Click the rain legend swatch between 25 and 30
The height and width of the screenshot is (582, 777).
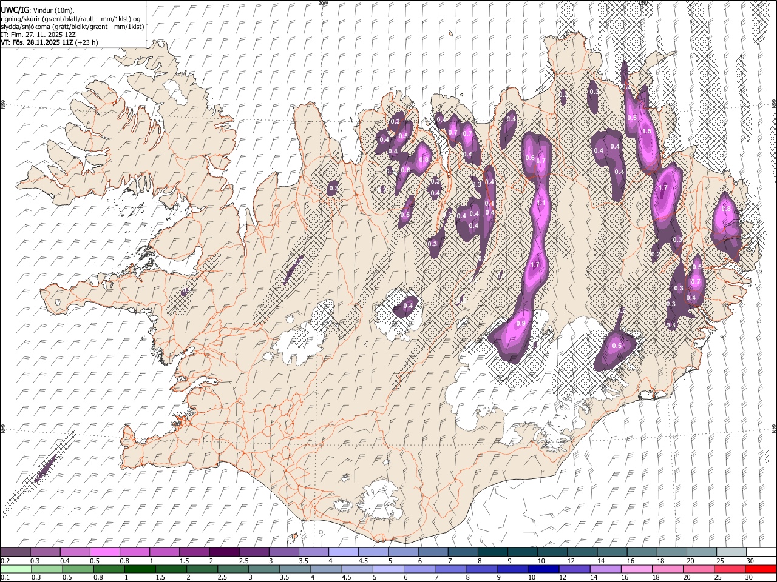pyautogui.click(x=729, y=569)
